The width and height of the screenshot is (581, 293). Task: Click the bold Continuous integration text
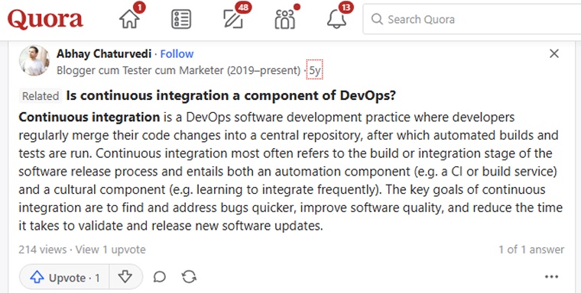pyautogui.click(x=89, y=118)
